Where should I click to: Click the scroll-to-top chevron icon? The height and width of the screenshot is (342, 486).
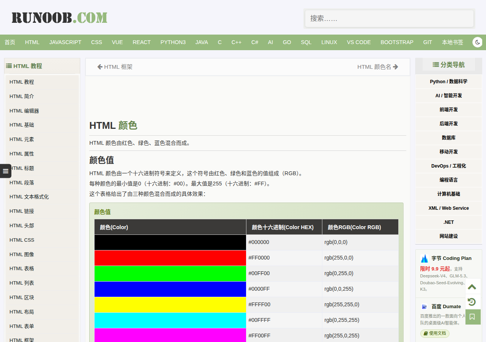click(472, 287)
